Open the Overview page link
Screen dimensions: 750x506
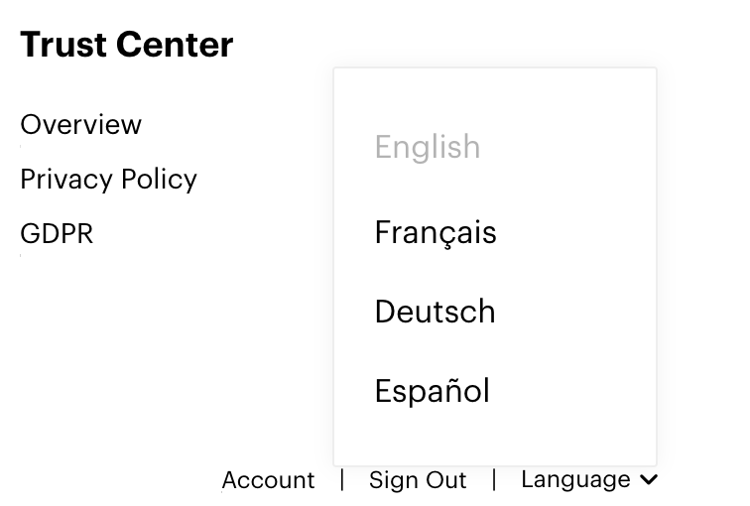(81, 125)
